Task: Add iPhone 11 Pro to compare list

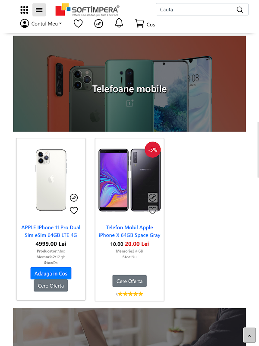Action: click(74, 198)
